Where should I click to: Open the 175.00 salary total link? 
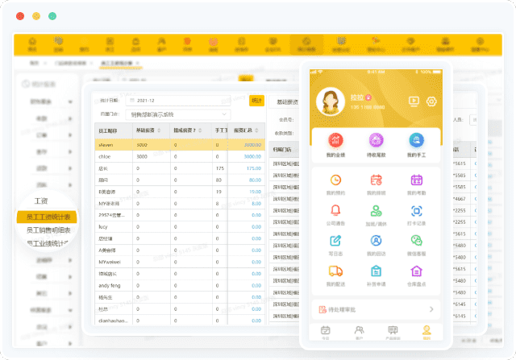coord(254,168)
